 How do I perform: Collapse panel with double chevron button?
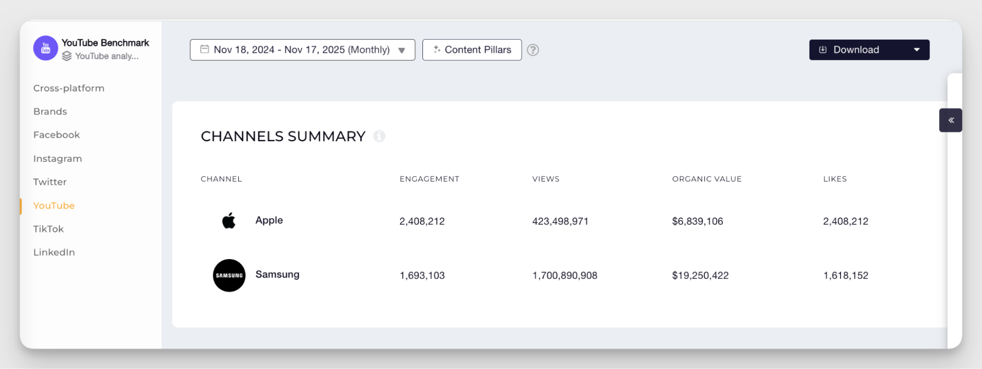pyautogui.click(x=951, y=120)
